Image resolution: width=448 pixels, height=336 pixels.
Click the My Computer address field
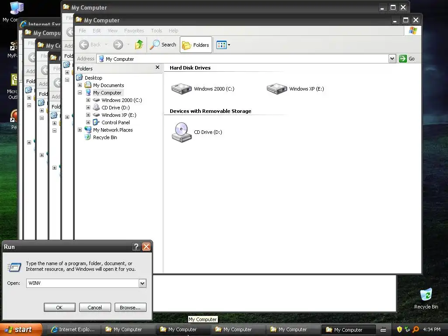point(243,59)
